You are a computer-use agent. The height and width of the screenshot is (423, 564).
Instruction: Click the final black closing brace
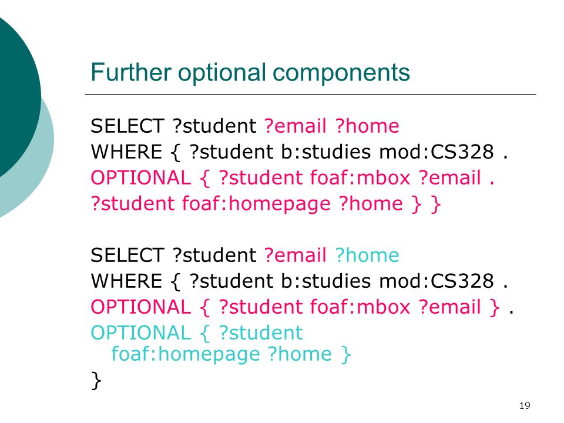(x=96, y=381)
